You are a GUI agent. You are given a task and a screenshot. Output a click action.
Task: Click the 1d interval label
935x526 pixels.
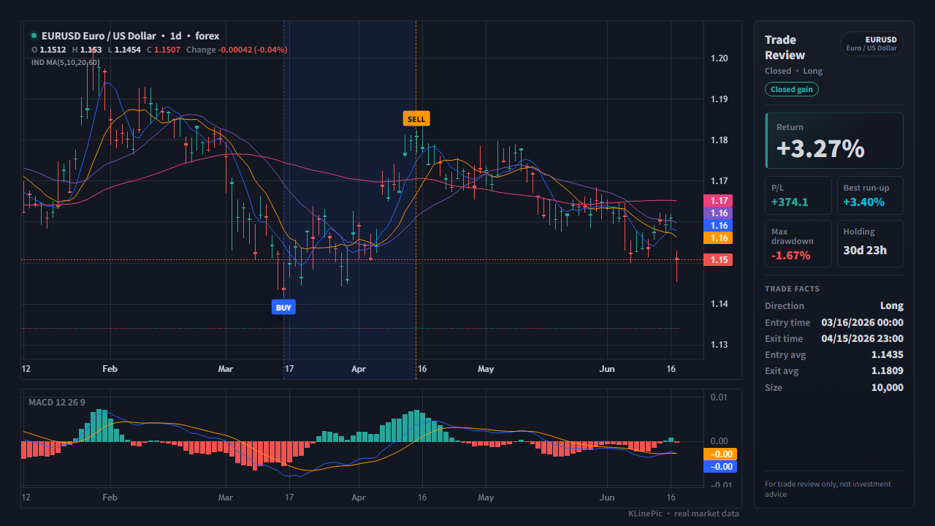(x=175, y=36)
